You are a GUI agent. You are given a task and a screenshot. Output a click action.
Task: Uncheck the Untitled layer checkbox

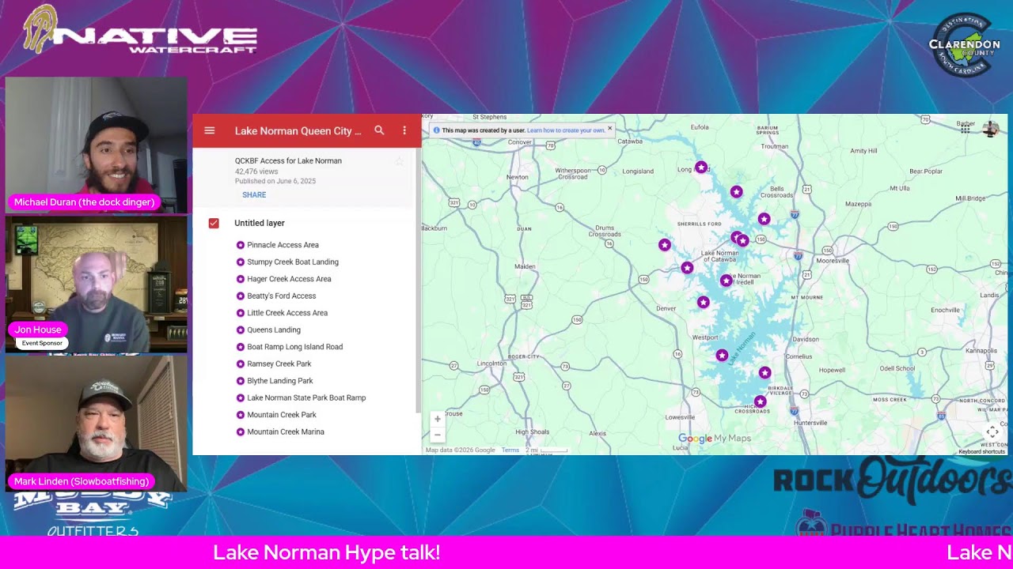(x=214, y=223)
